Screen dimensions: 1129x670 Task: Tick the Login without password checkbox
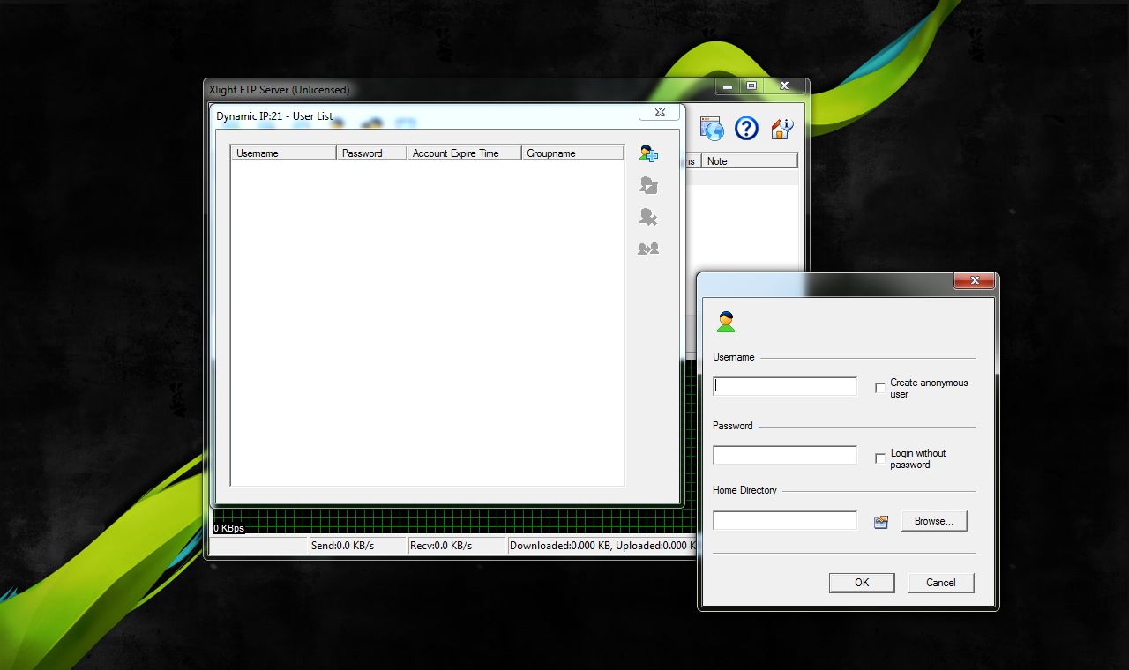pyautogui.click(x=880, y=458)
